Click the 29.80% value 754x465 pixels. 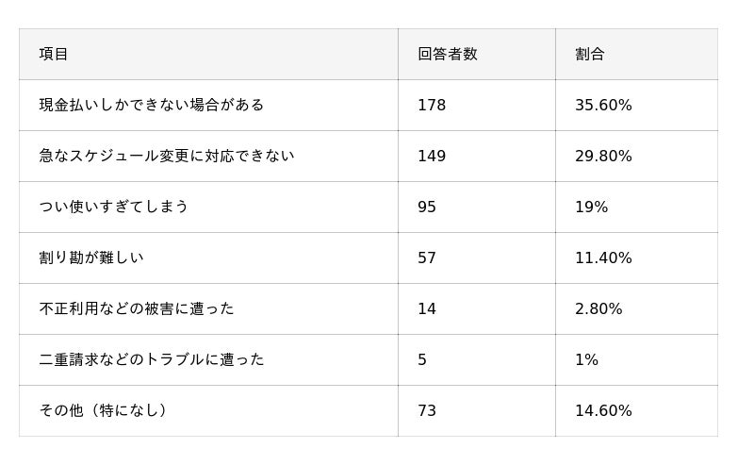(x=603, y=157)
